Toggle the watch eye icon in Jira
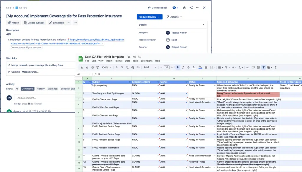The image size is (302, 172). pyautogui.click(x=174, y=8)
